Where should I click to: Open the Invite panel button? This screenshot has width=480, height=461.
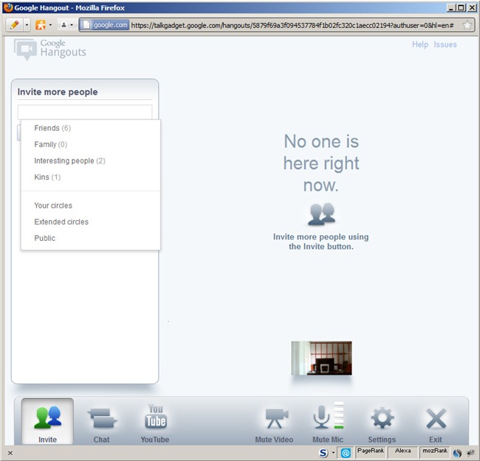pos(47,422)
